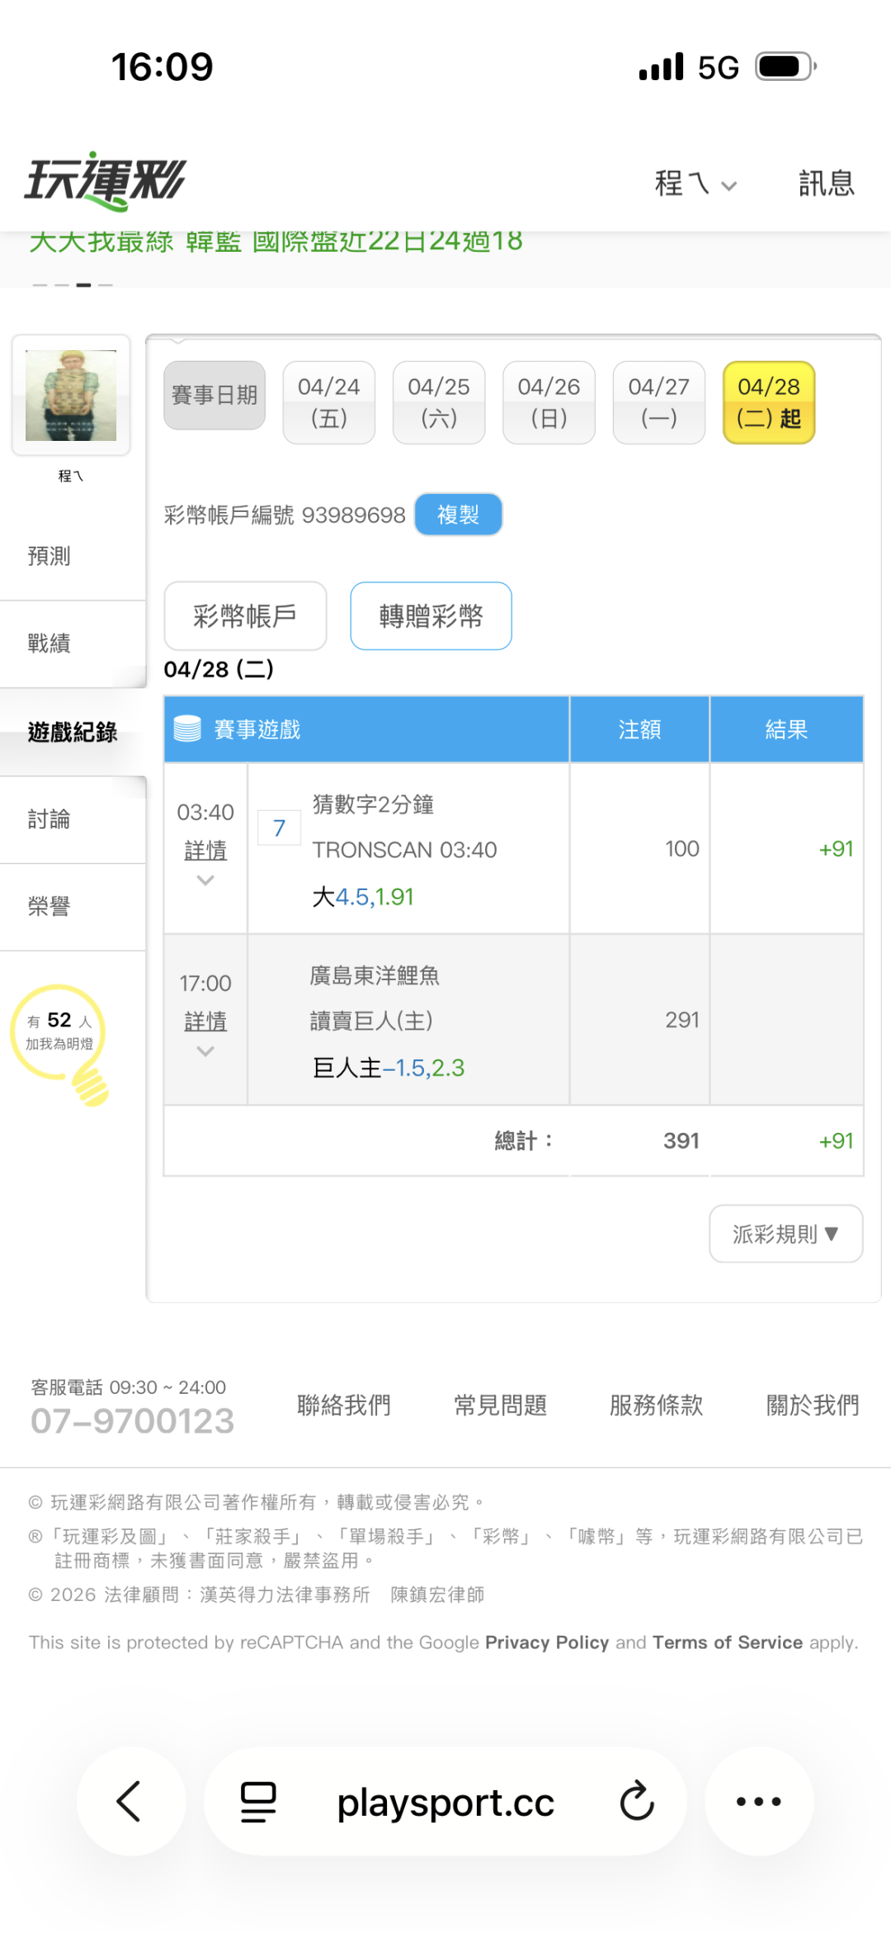Image resolution: width=891 pixels, height=1933 pixels.
Task: Reload the page with the refresh icon
Action: click(x=637, y=1801)
